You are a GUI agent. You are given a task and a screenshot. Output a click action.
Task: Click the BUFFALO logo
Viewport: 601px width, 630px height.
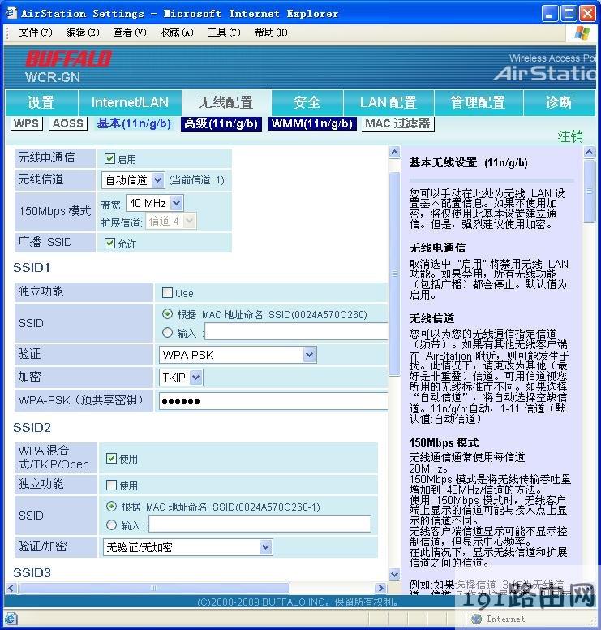pyautogui.click(x=69, y=58)
